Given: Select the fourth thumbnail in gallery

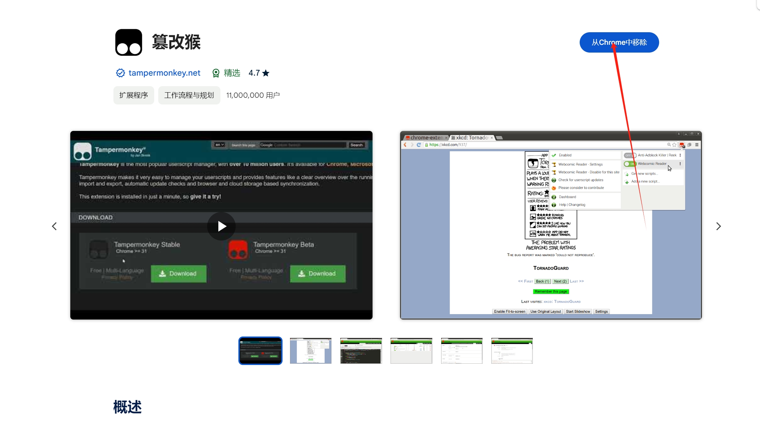Looking at the screenshot, I should pos(411,351).
